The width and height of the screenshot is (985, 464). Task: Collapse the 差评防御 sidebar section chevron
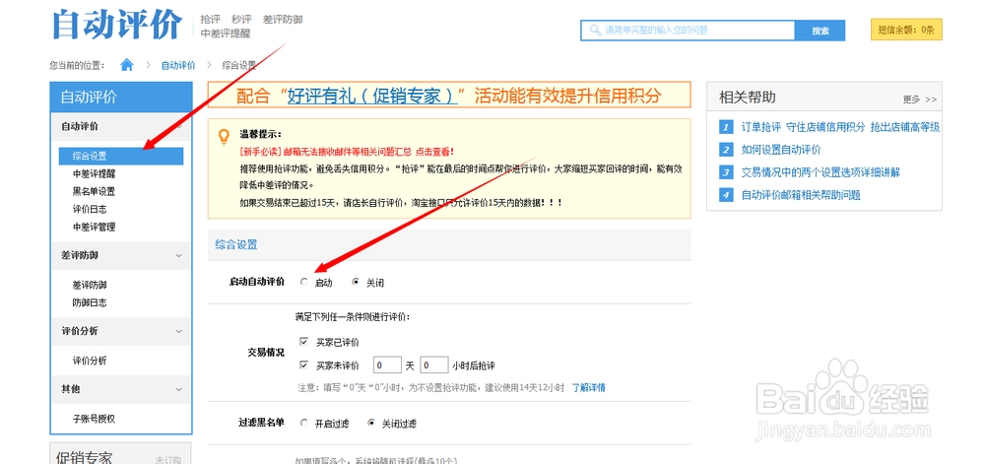(178, 256)
